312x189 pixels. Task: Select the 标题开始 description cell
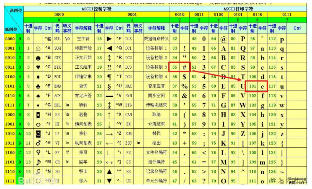[83, 48]
